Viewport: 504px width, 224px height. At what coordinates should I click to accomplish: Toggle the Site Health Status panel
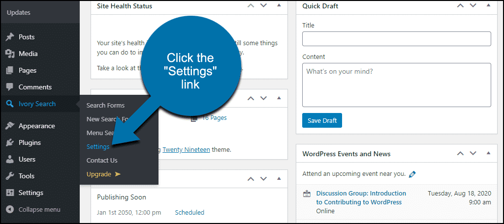click(x=279, y=6)
